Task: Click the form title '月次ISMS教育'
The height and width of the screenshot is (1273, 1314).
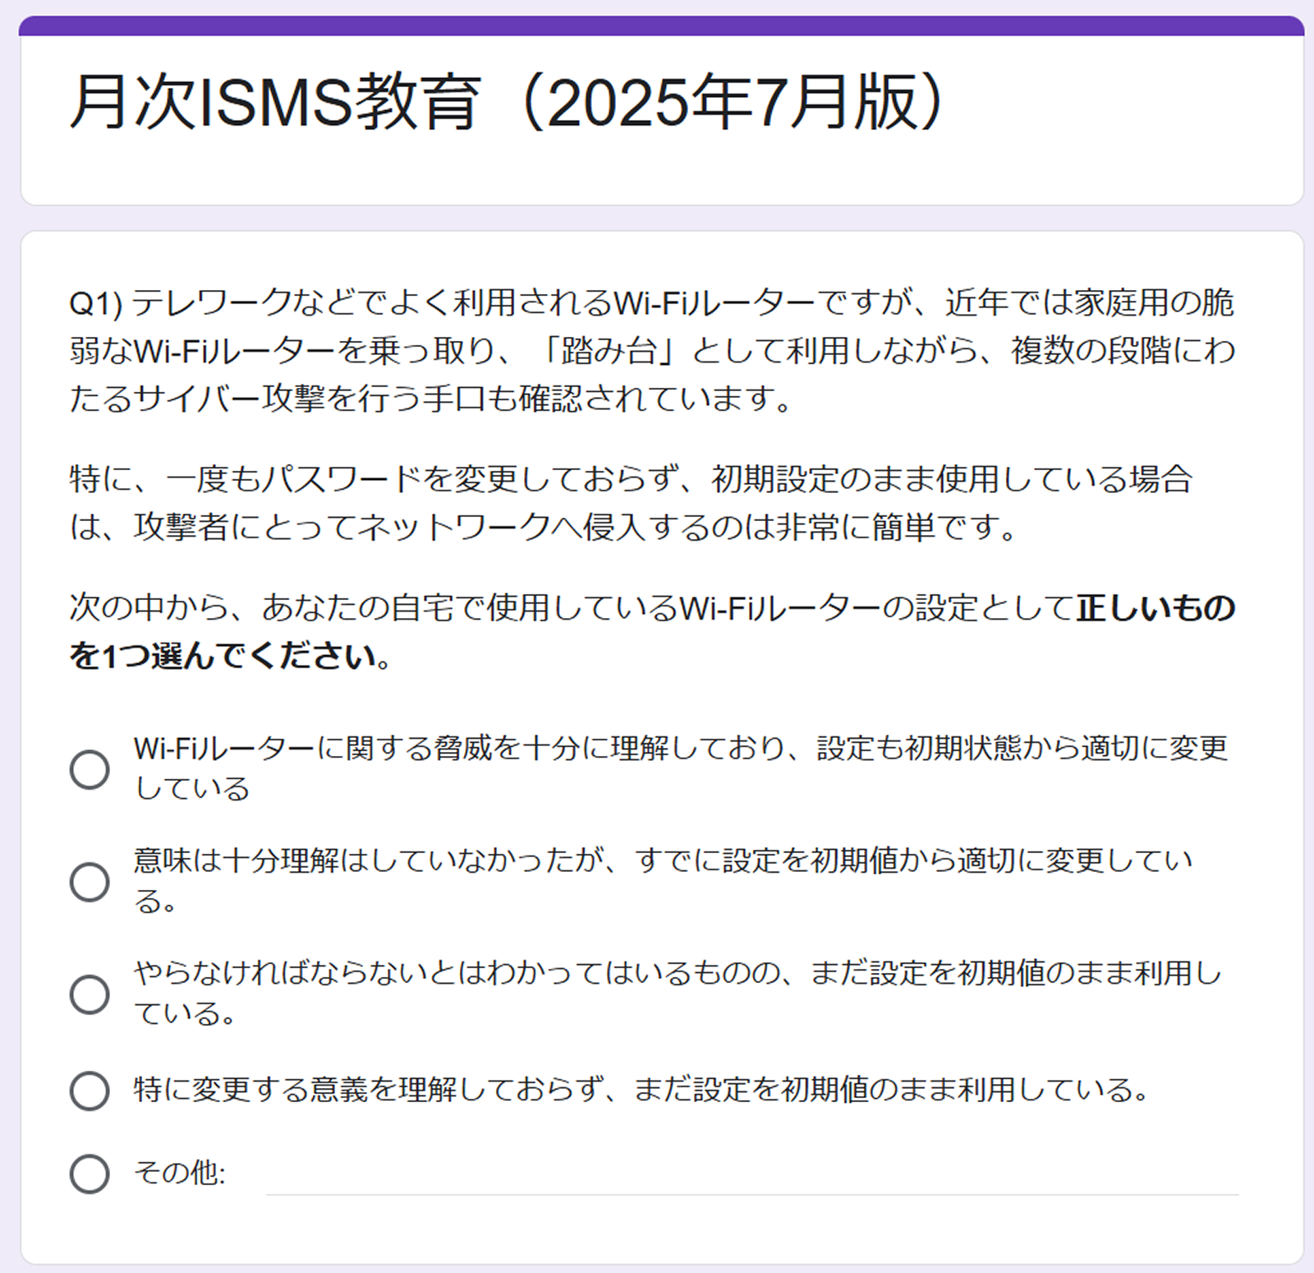Action: (x=275, y=103)
